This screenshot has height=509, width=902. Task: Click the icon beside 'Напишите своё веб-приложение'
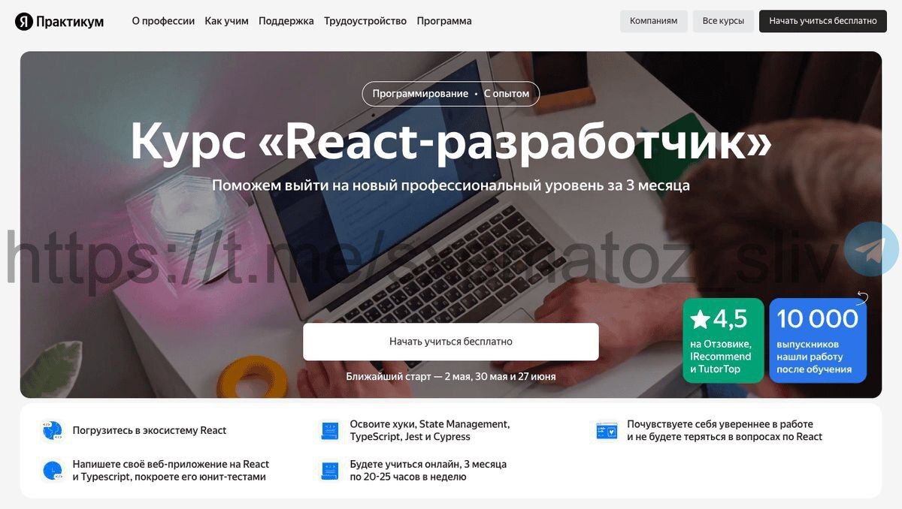click(52, 471)
